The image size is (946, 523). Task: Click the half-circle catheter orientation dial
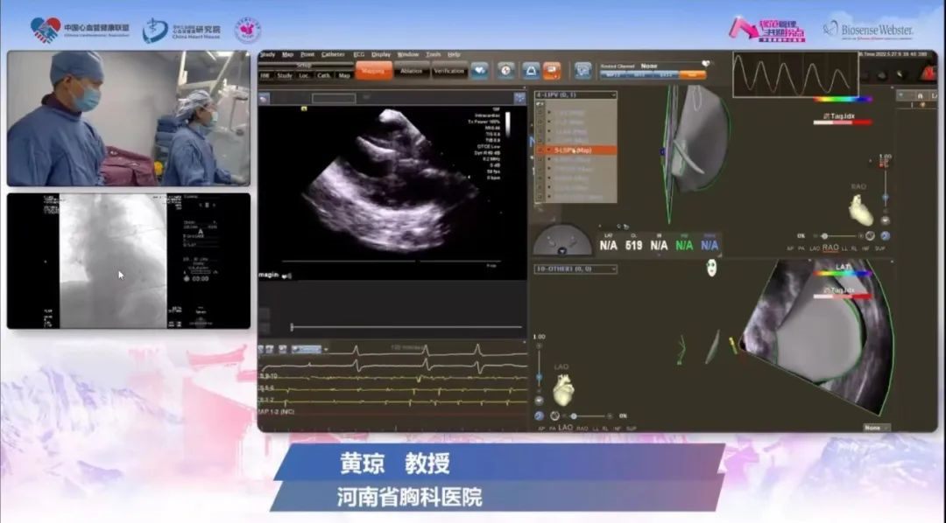[562, 240]
